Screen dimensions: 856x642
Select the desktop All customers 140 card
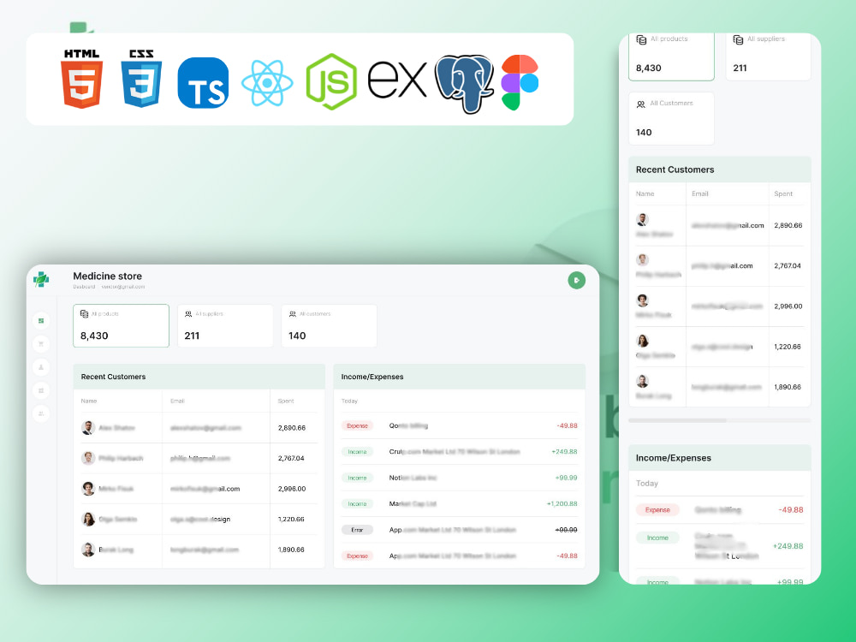pyautogui.click(x=330, y=325)
